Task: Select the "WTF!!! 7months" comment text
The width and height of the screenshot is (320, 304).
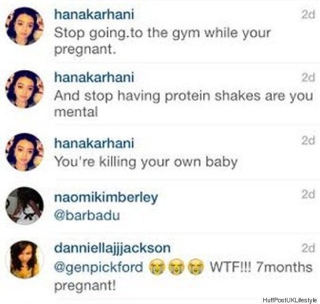Action: click(261, 267)
